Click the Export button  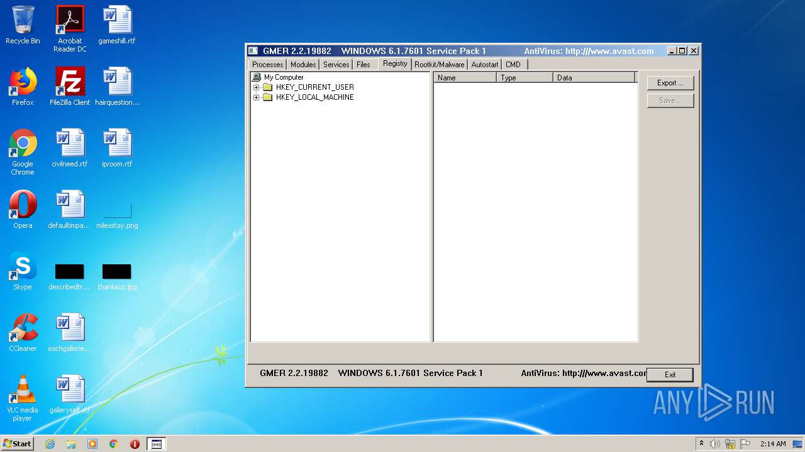[x=670, y=83]
